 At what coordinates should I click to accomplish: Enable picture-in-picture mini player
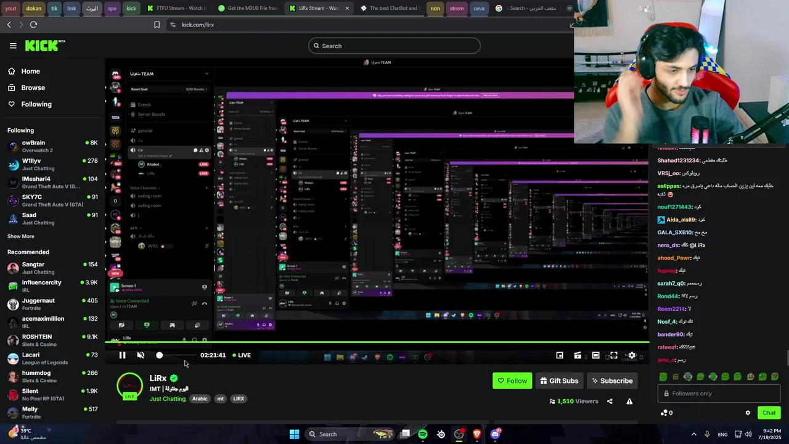coord(560,355)
